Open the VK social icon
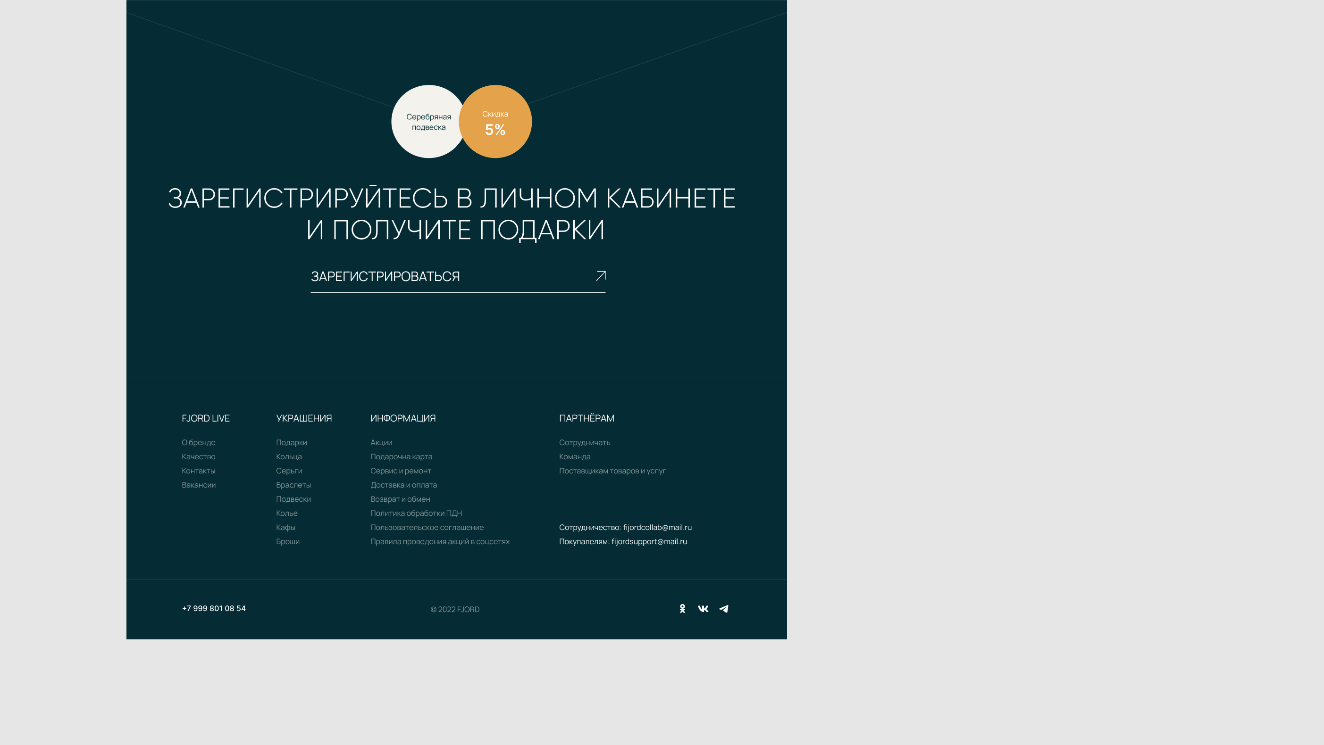Screen dimensions: 1324x745 pyautogui.click(x=703, y=609)
